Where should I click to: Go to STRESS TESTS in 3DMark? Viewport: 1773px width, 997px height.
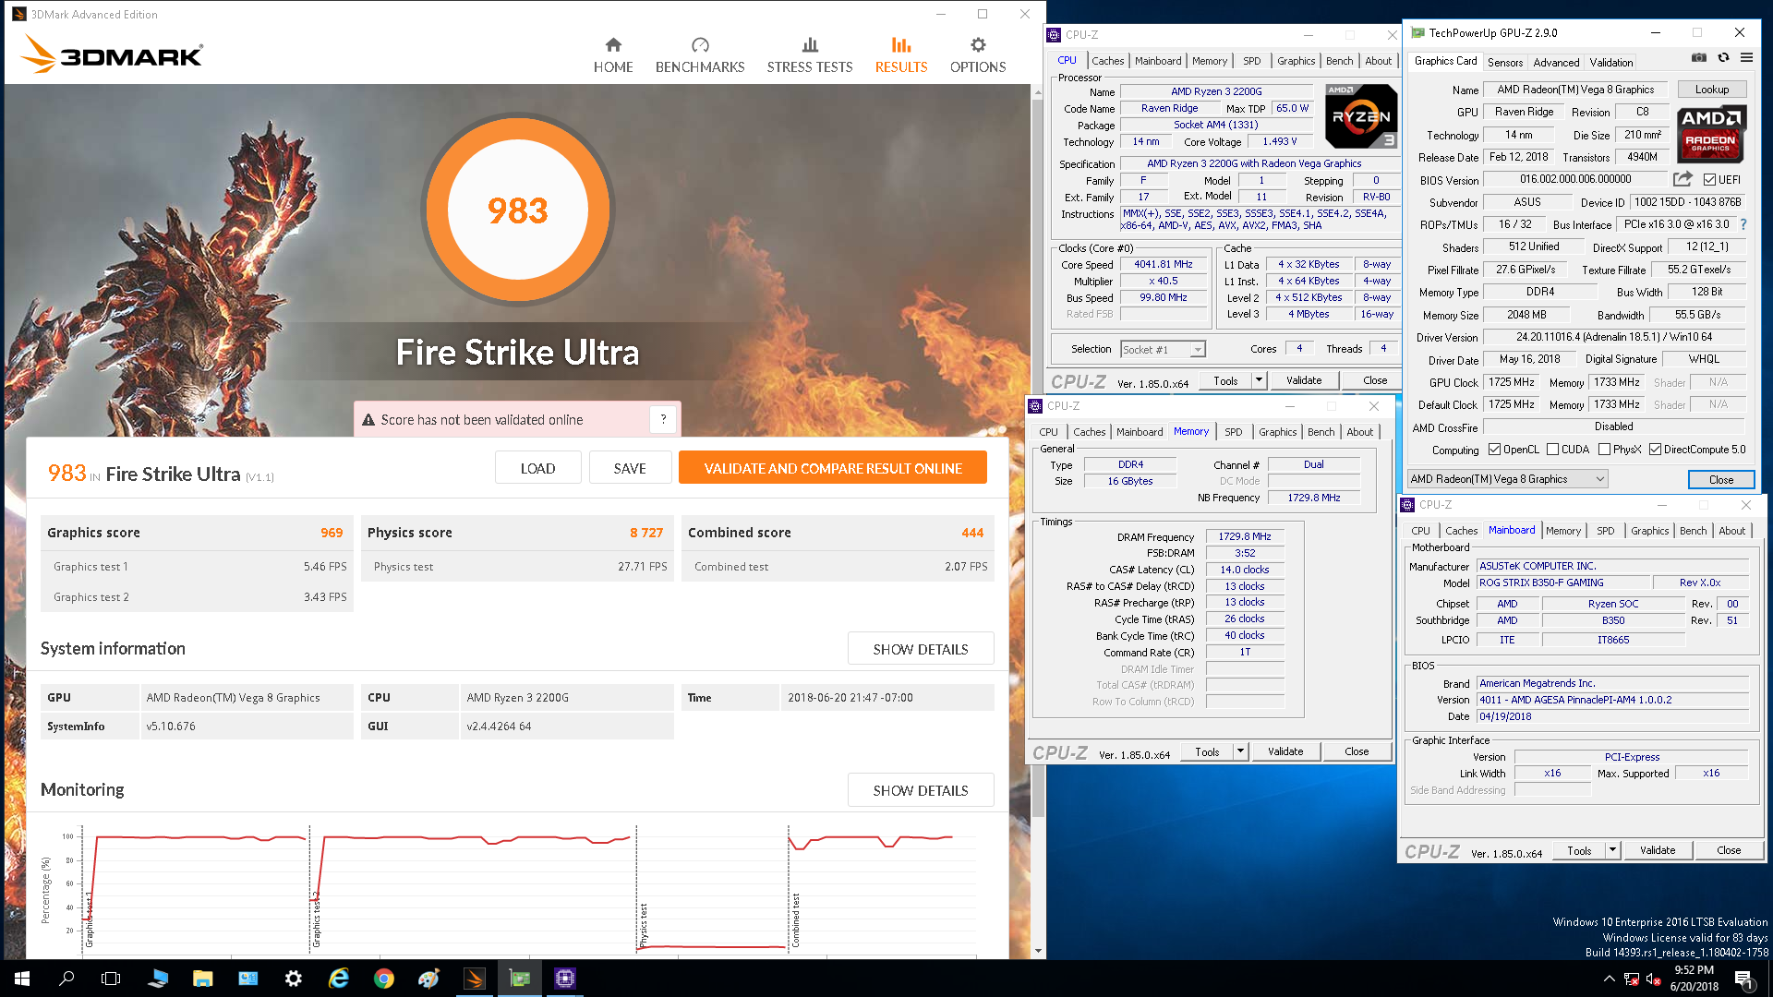click(x=810, y=55)
